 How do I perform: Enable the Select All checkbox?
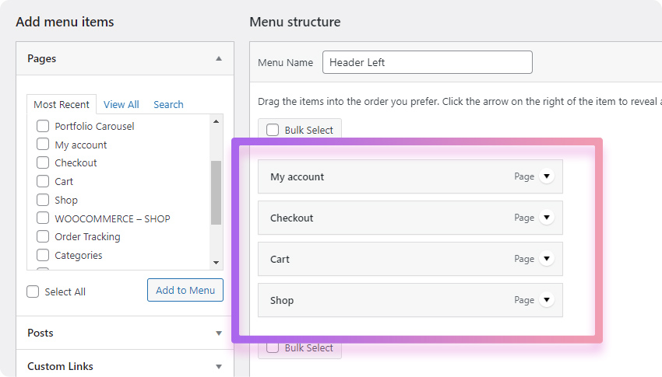click(x=33, y=291)
